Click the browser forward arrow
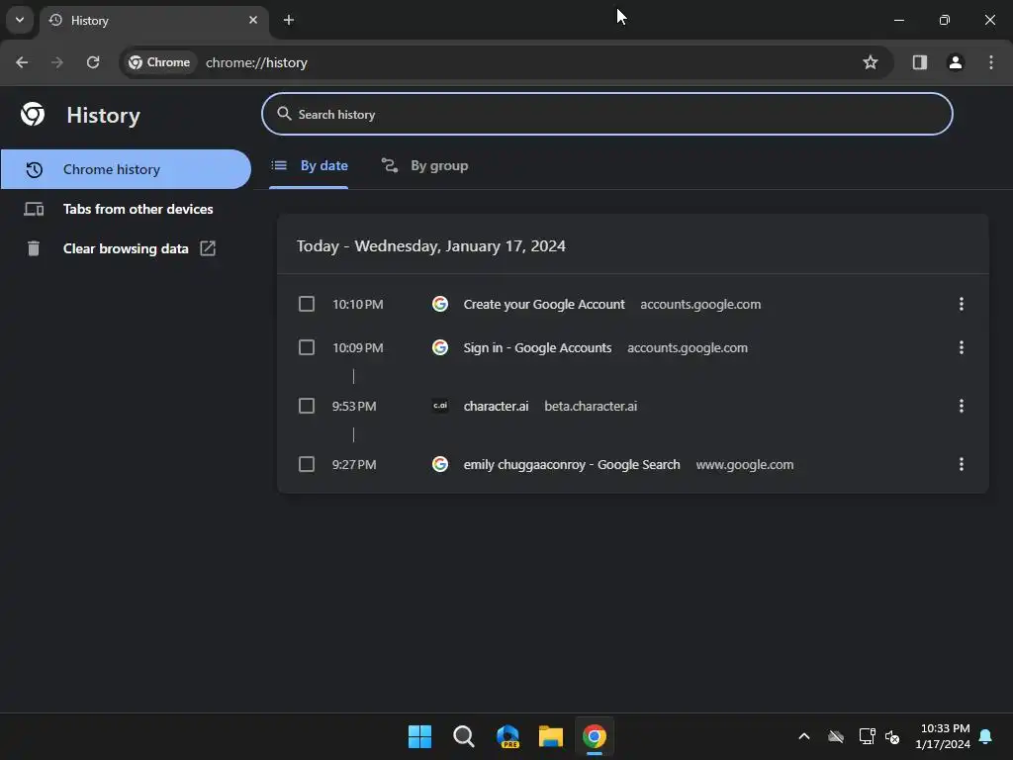Viewport: 1013px width, 760px height. tap(56, 62)
